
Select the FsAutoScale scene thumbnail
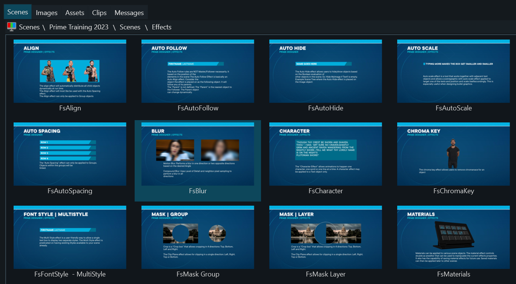pos(453,71)
